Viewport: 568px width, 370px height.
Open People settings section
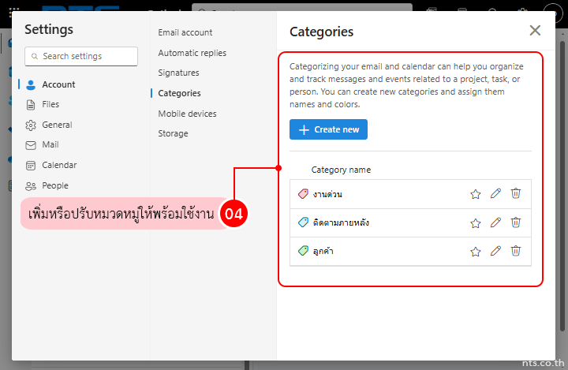tap(55, 186)
